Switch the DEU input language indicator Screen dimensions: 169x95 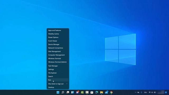pos(145,92)
